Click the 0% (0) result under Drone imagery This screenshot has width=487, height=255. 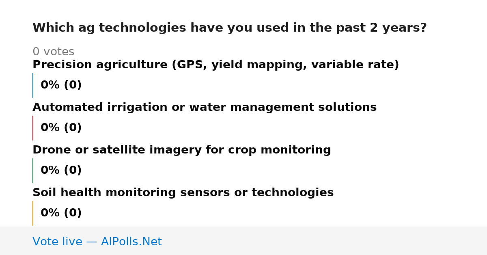(61, 171)
